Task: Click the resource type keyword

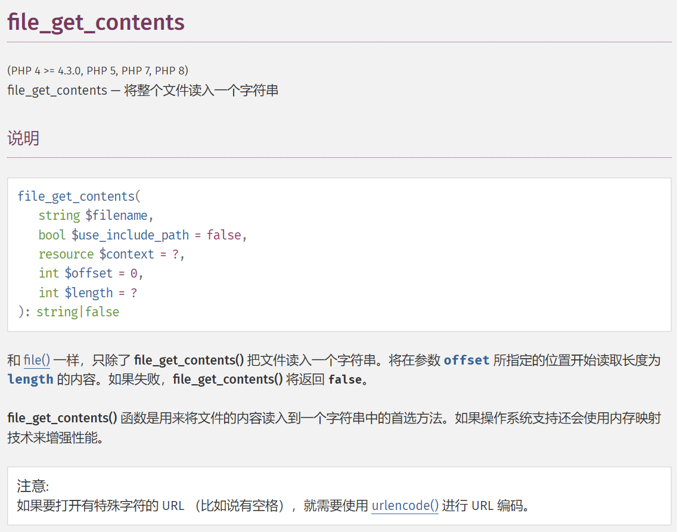Action: (66, 254)
